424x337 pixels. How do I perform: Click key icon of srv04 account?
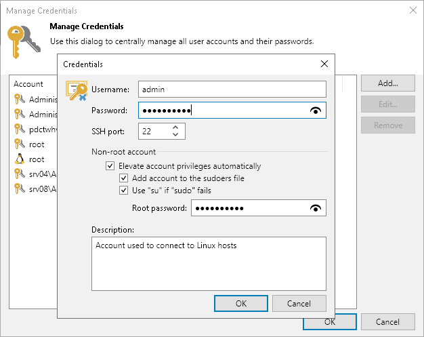click(x=19, y=174)
